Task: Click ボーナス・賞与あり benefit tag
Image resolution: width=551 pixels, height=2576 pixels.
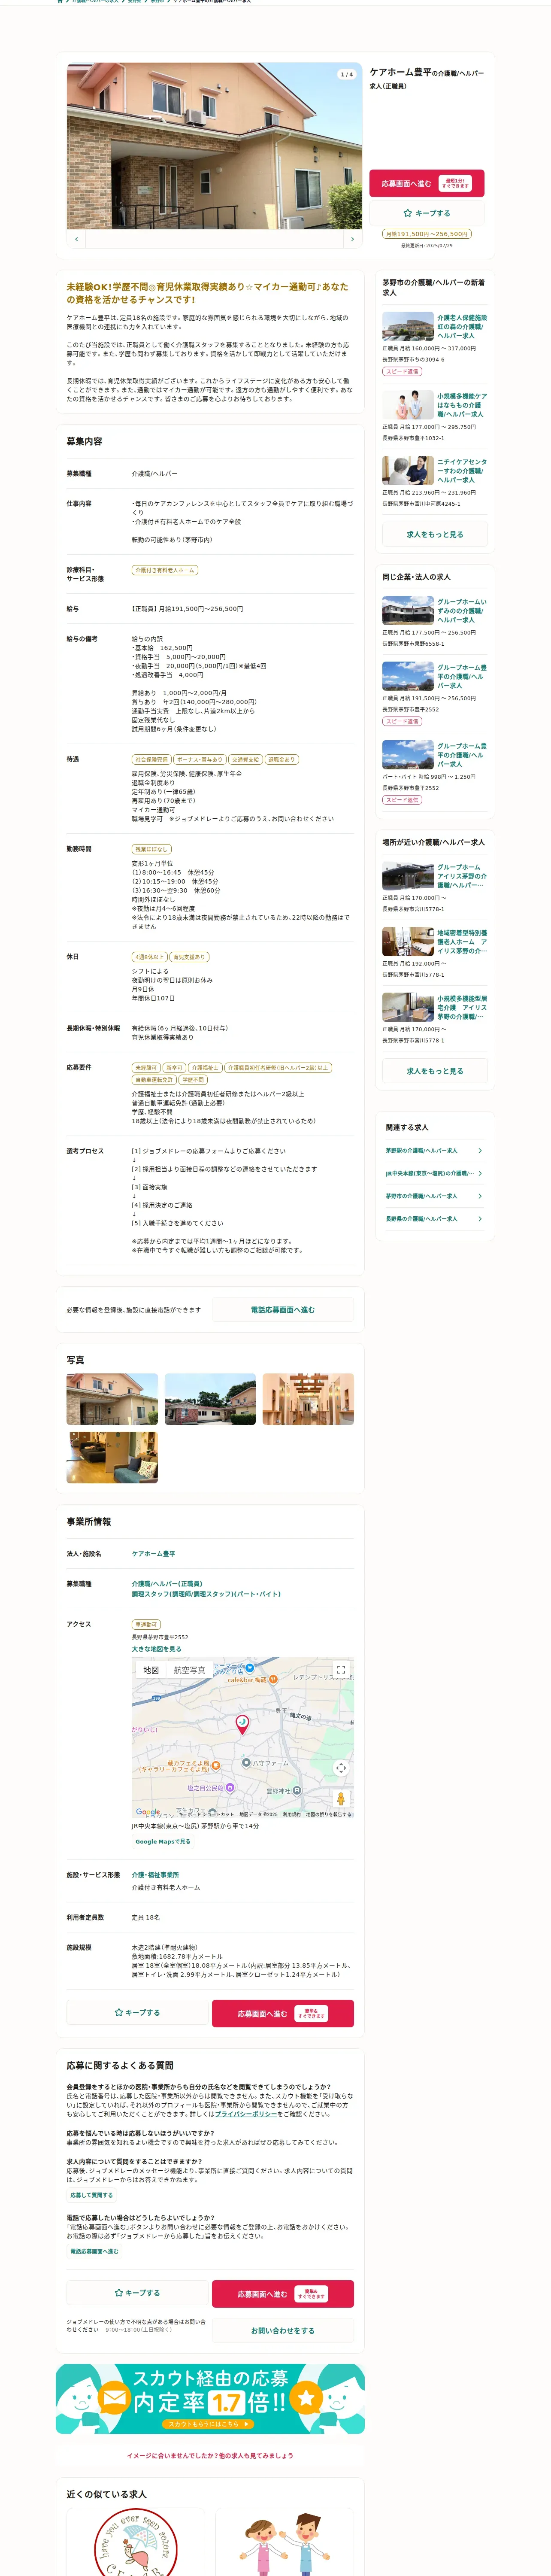Action: coord(200,759)
